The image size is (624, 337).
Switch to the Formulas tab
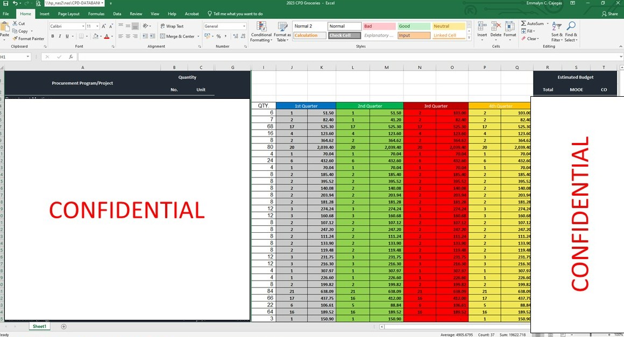[x=96, y=13]
